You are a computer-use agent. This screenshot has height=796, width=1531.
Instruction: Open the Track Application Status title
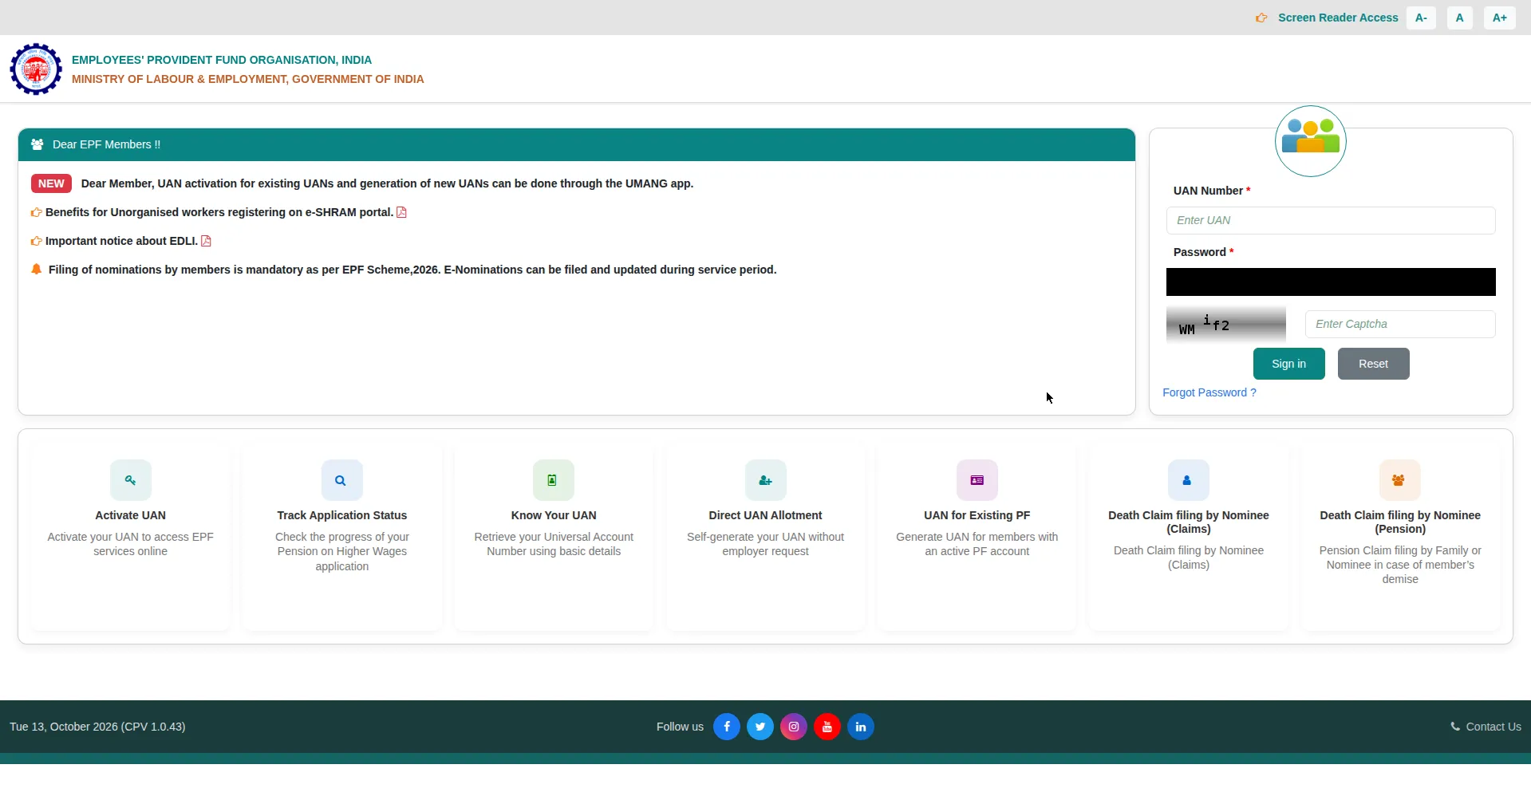click(x=342, y=515)
